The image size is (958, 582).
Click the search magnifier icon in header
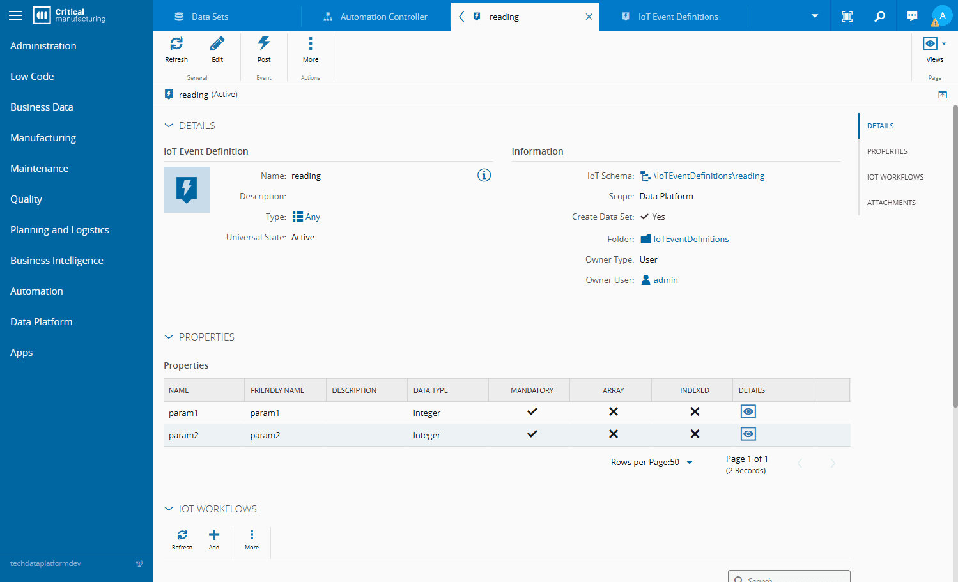coord(880,16)
